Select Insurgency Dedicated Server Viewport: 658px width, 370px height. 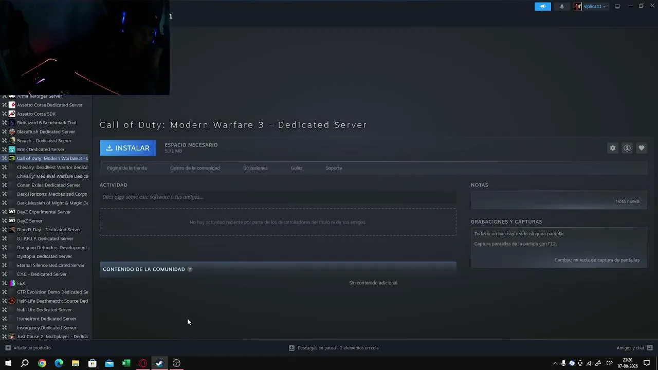pyautogui.click(x=46, y=328)
